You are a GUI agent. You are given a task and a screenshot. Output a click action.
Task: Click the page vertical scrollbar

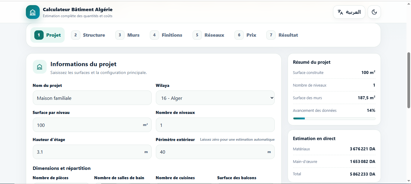tap(409, 80)
